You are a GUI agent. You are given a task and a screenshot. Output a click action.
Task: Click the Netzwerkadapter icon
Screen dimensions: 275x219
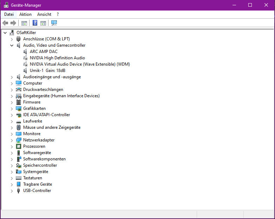pos(18,140)
